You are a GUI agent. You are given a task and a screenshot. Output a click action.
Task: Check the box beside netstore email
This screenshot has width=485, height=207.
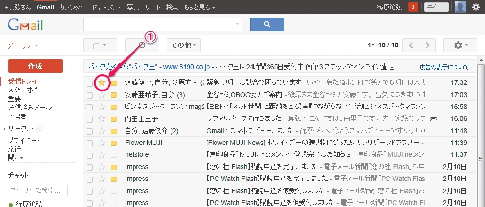click(90, 154)
